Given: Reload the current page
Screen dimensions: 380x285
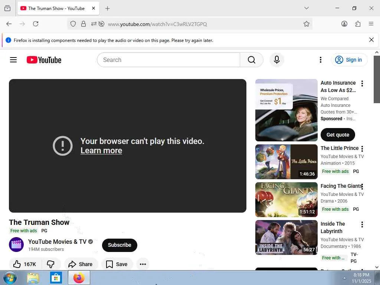Looking at the screenshot, I should click(x=36, y=24).
